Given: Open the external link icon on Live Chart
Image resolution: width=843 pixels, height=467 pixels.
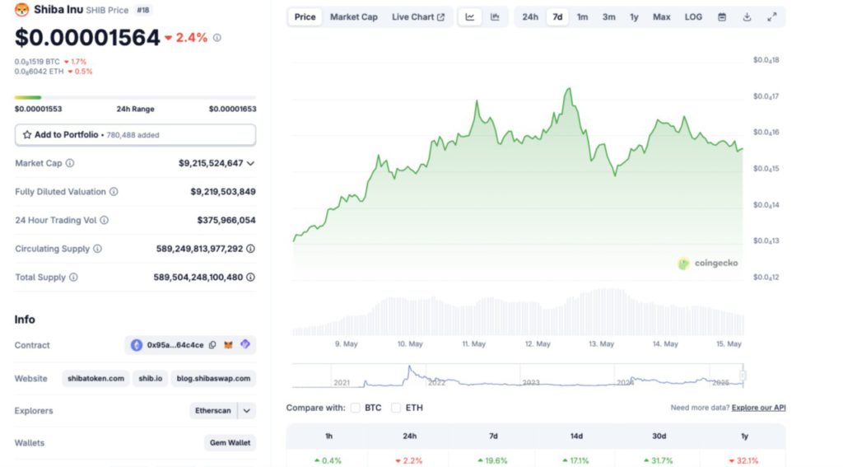Looking at the screenshot, I should click(x=441, y=17).
